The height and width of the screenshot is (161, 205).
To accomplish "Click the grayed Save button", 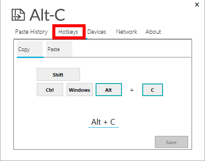I will pos(171,142).
